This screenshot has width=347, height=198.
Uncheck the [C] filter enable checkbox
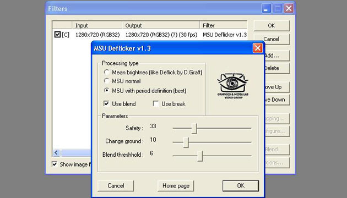(x=57, y=35)
